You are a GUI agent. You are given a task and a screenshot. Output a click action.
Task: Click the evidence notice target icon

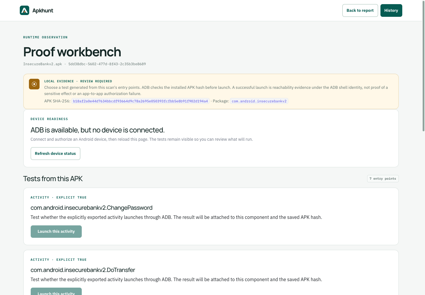[x=34, y=84]
